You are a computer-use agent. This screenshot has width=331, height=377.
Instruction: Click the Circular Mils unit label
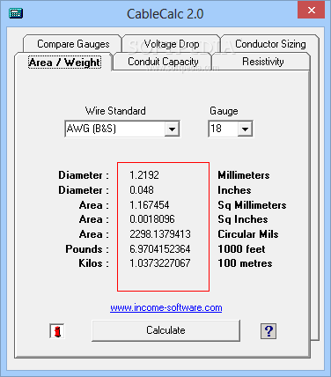248,234
